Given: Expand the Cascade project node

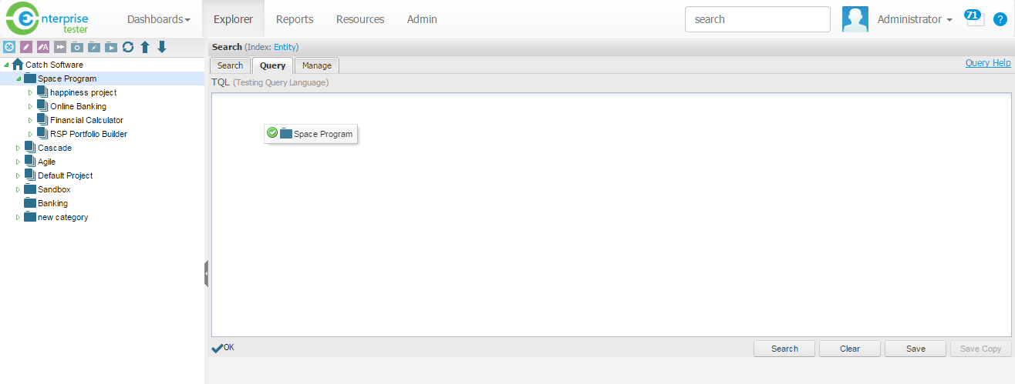Looking at the screenshot, I should (x=19, y=148).
